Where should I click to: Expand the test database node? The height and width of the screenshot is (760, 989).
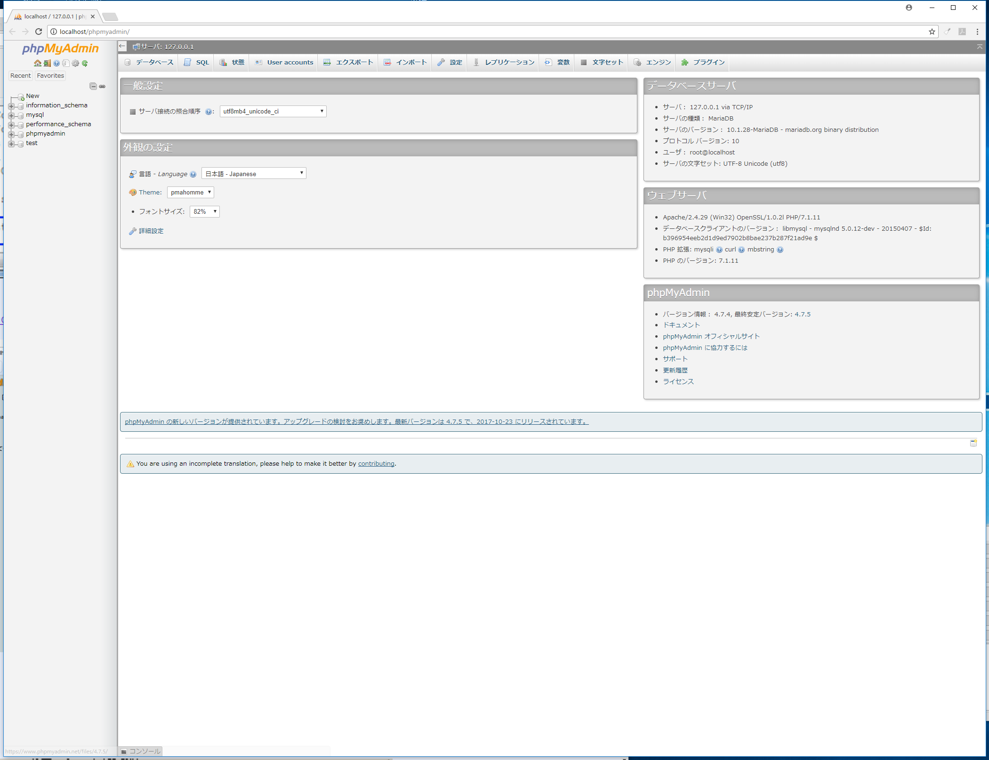coord(11,144)
